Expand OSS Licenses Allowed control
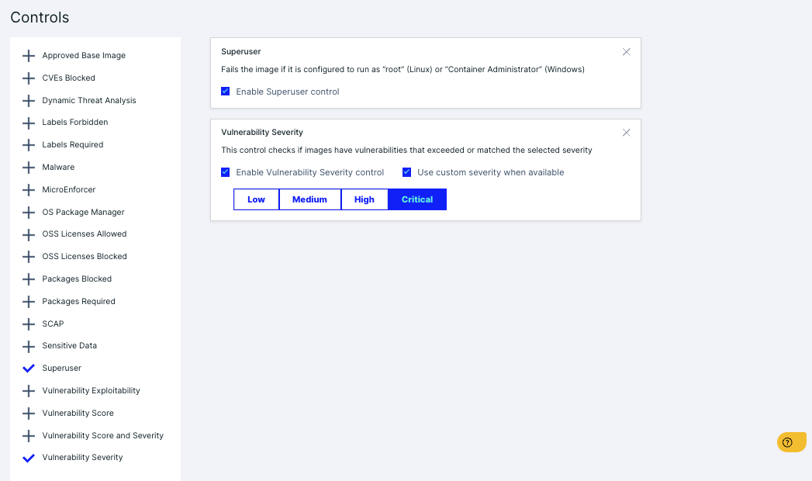812x481 pixels. 29,234
